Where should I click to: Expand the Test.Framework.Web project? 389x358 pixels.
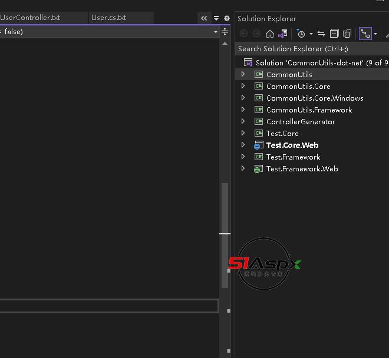pyautogui.click(x=243, y=168)
